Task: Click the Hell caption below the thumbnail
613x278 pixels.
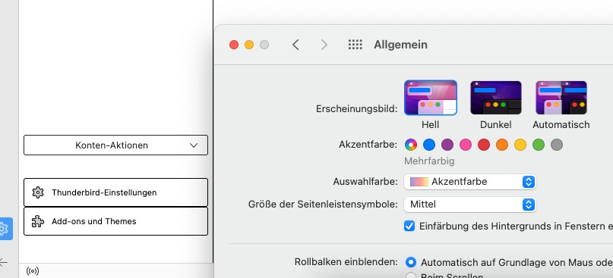Action: 431,125
